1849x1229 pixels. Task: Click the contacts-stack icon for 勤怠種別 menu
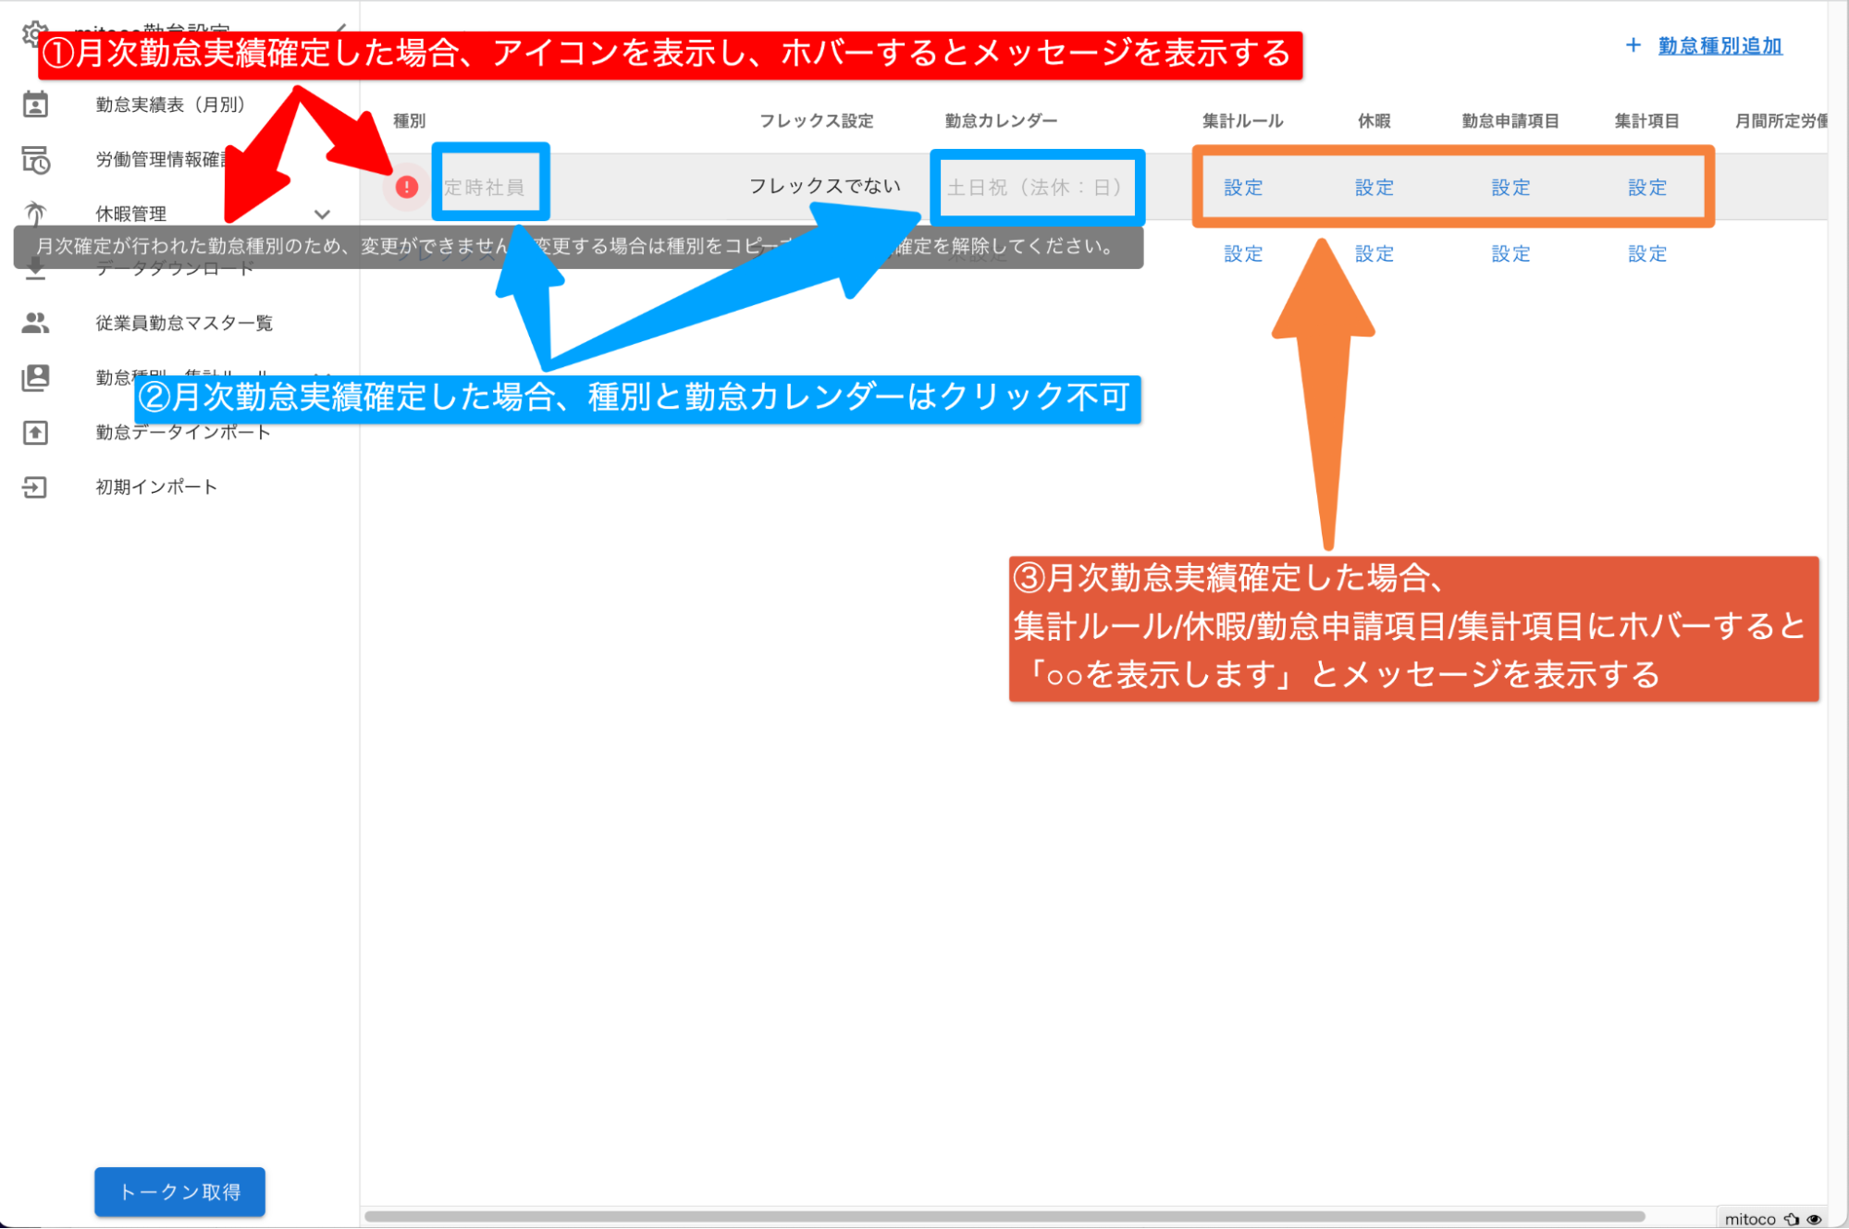(35, 377)
